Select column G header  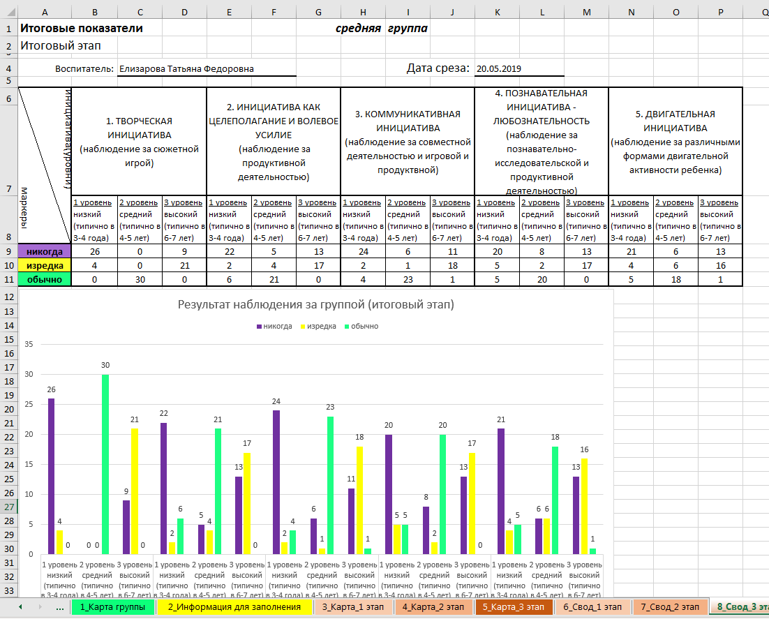(x=318, y=13)
